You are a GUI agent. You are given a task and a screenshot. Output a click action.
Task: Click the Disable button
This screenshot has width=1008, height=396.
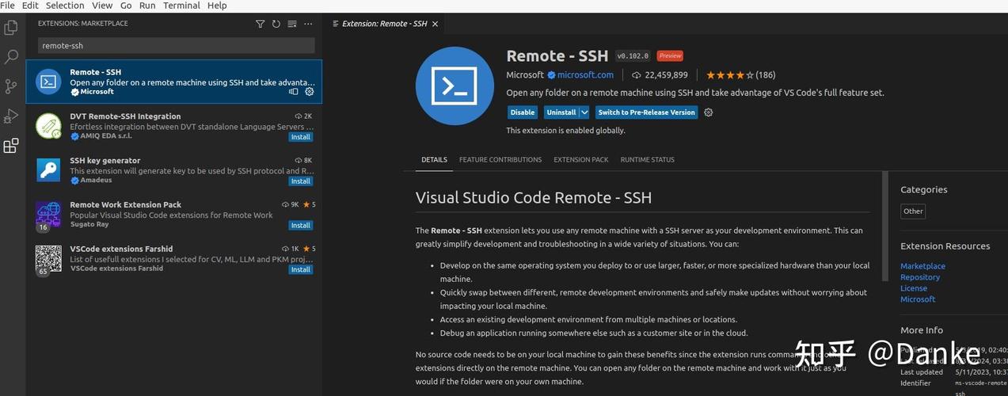pos(523,112)
